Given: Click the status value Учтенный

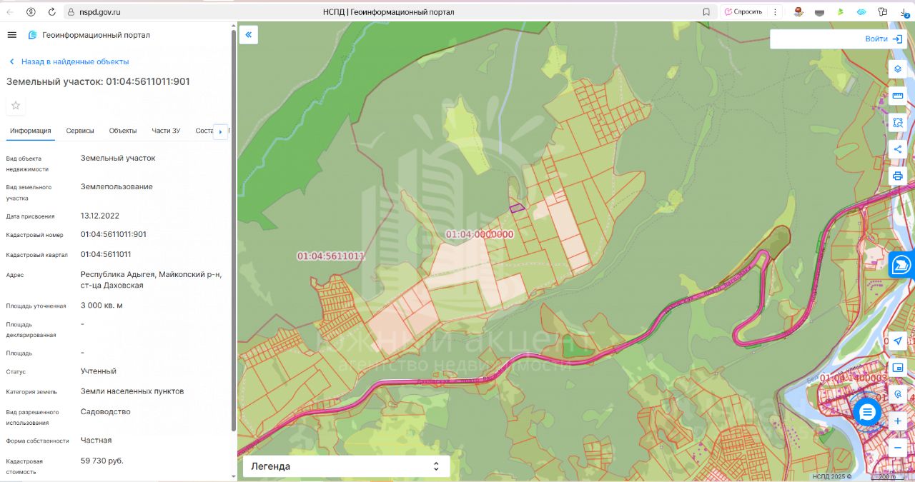Looking at the screenshot, I should (99, 371).
